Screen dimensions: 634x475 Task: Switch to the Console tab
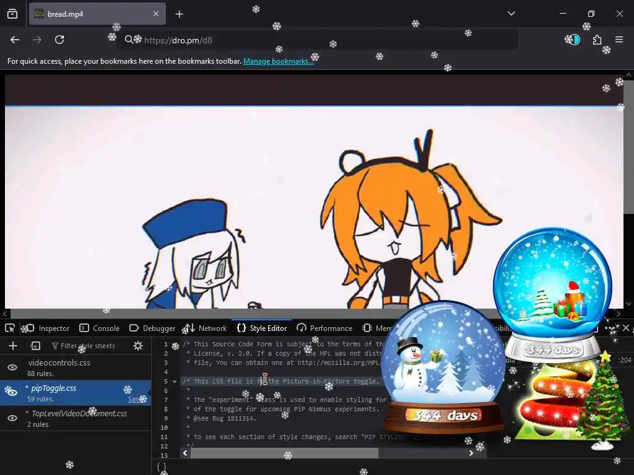coord(100,328)
